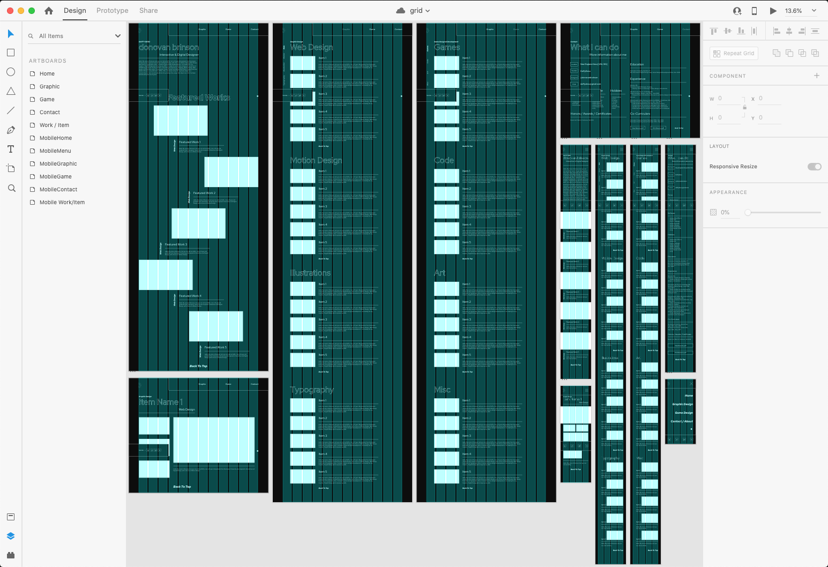Click Align Left icon
828x567 pixels.
[777, 31]
